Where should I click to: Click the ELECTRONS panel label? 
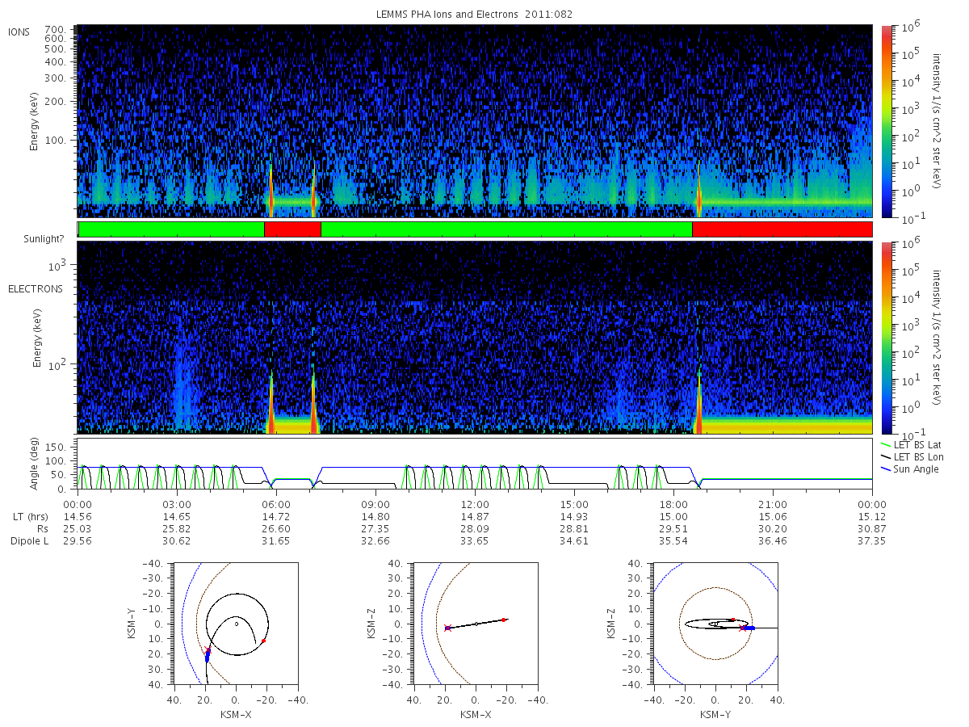click(x=36, y=288)
